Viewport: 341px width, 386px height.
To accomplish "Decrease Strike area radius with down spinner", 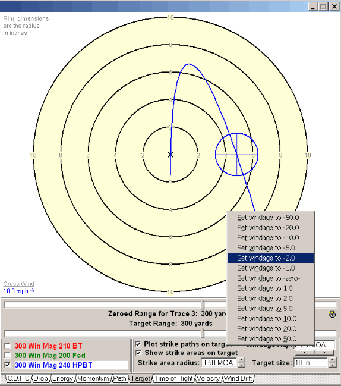I will [x=241, y=365].
